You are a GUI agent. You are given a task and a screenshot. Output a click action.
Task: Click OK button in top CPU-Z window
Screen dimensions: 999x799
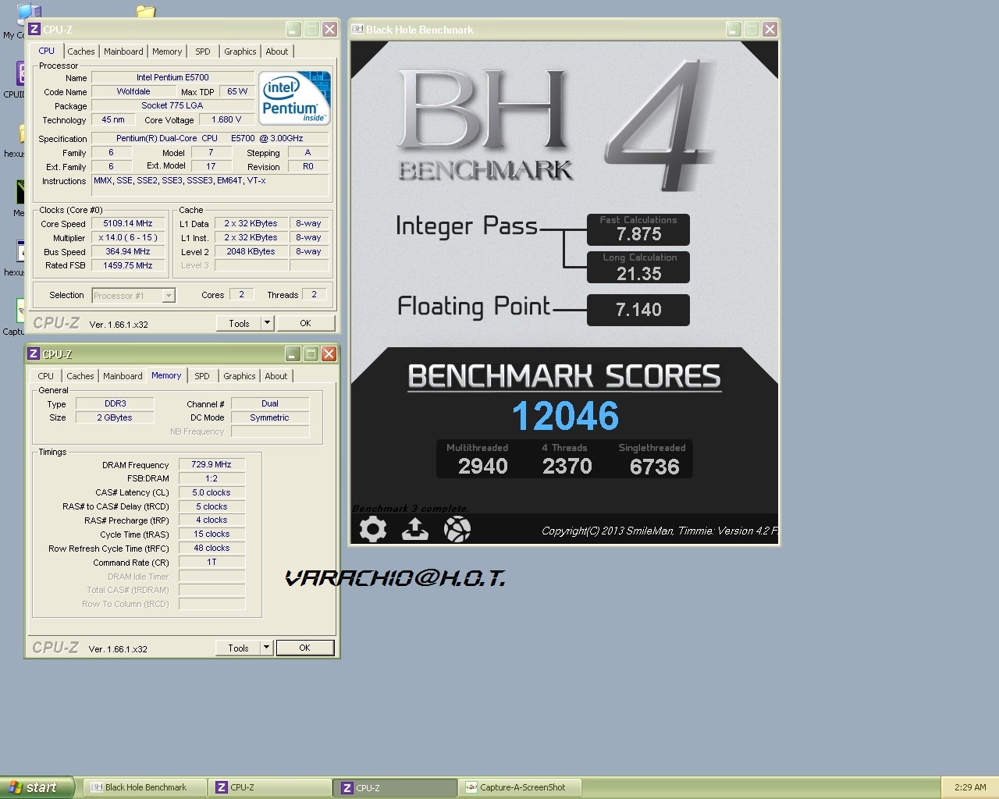click(x=305, y=323)
